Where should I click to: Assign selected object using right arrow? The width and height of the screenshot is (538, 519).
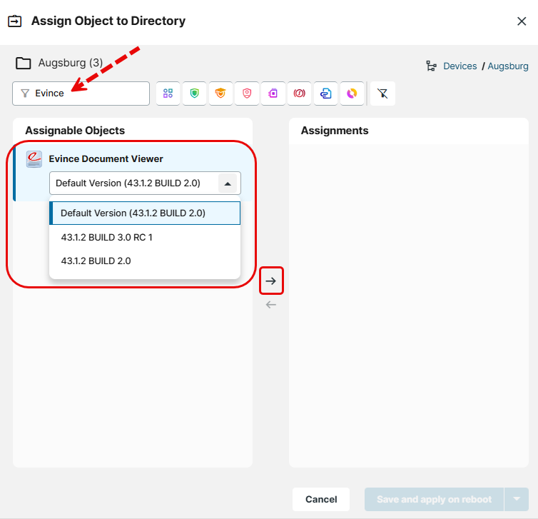(271, 281)
